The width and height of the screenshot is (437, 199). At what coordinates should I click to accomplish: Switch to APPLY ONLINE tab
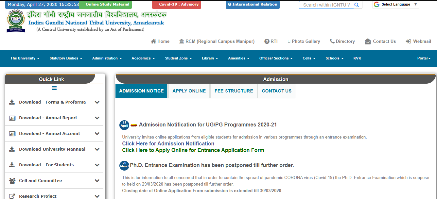click(x=189, y=91)
